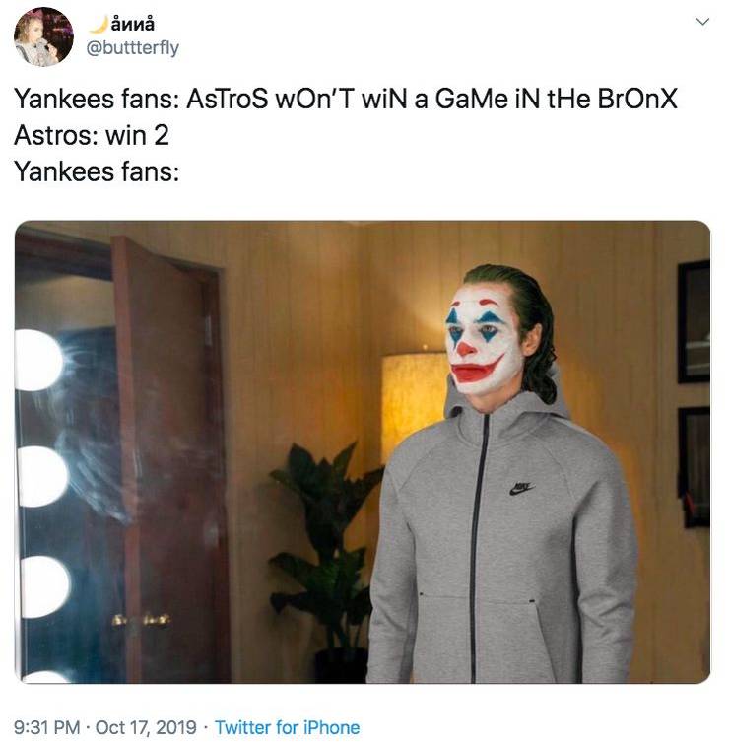Select the 'Astros: win 2' text line
Image resolution: width=729 pixels, height=749 pixels.
click(x=92, y=136)
